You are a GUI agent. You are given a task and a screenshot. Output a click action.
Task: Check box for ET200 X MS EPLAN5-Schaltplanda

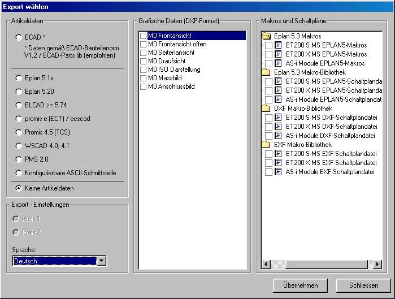[x=268, y=90]
